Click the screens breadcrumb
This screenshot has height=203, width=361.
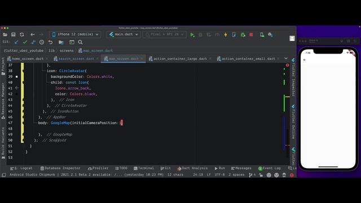[67, 51]
